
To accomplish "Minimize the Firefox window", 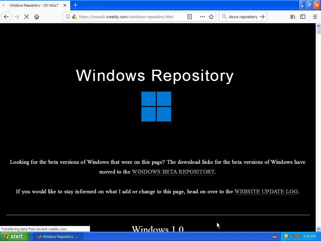I will tap(303, 5).
